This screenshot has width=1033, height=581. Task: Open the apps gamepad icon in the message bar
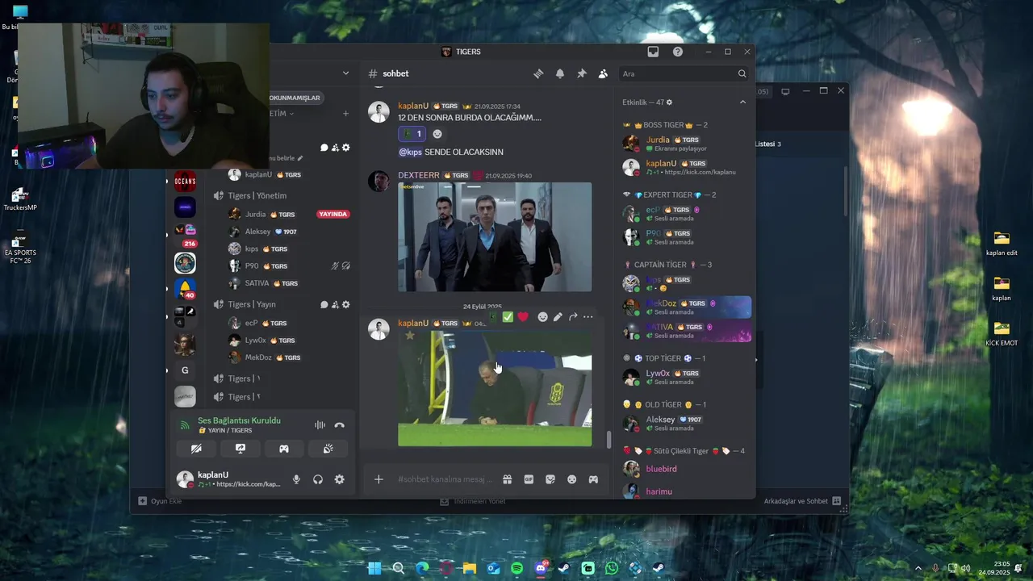tap(593, 479)
